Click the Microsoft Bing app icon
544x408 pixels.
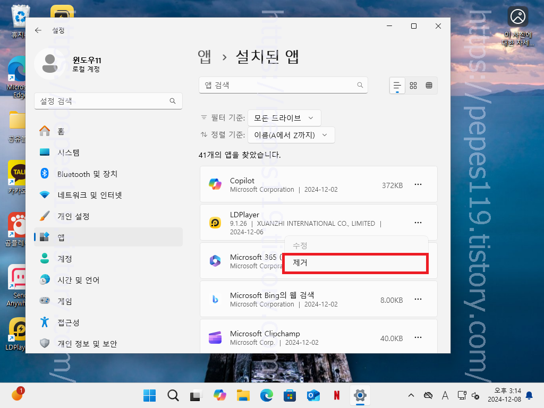[x=215, y=299]
